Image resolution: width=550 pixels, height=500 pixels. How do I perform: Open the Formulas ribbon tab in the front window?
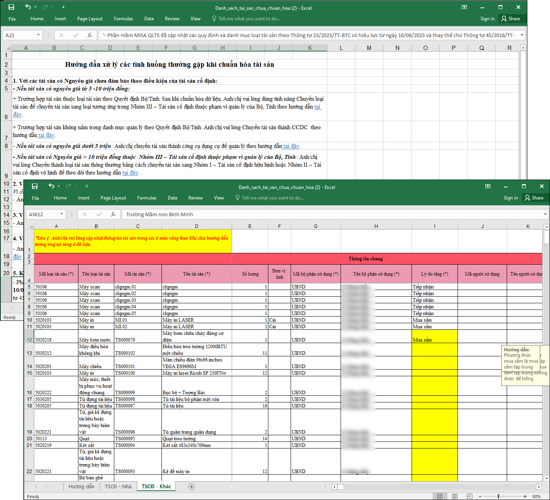click(147, 198)
